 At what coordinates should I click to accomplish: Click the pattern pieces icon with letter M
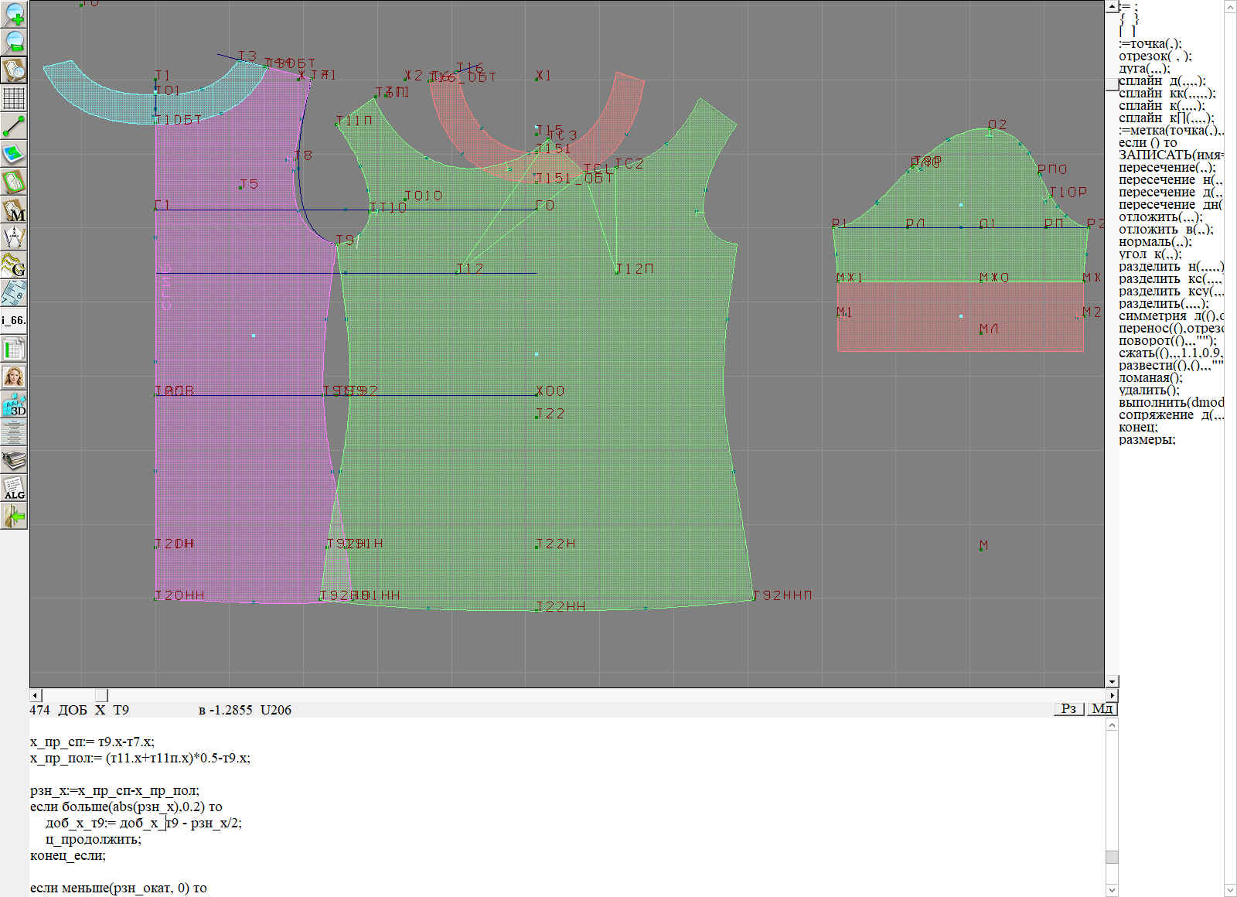click(x=14, y=210)
